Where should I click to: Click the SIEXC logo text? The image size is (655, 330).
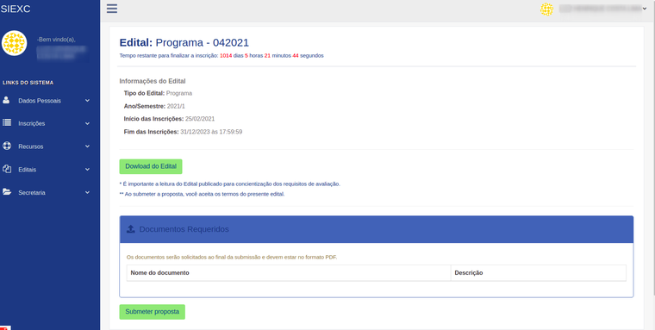coord(16,9)
